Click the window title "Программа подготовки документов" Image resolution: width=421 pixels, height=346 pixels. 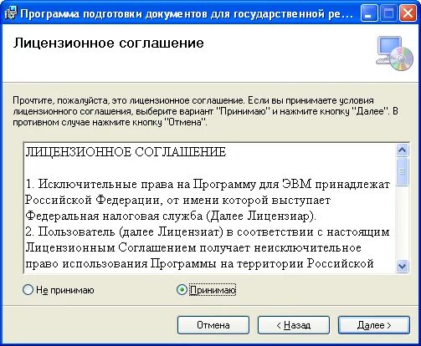tap(187, 13)
